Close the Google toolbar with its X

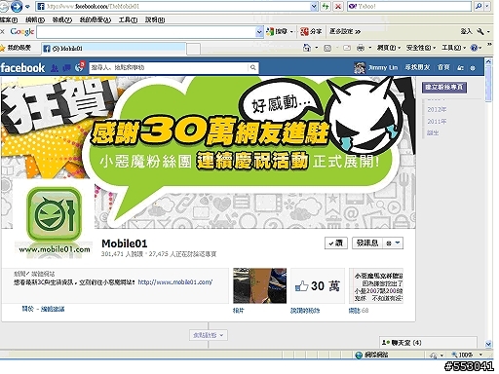[2, 31]
